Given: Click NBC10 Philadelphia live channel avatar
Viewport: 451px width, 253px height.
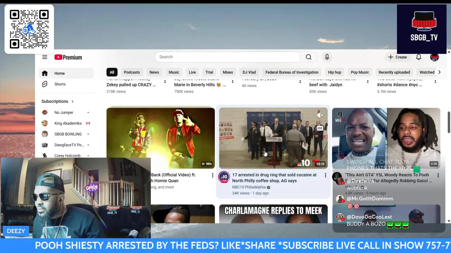Looking at the screenshot, I should [x=224, y=178].
